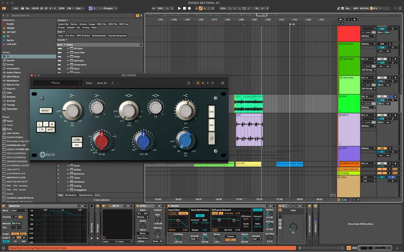
Task: Toggle the Draw mode pencil icon
Action: click(x=339, y=8)
